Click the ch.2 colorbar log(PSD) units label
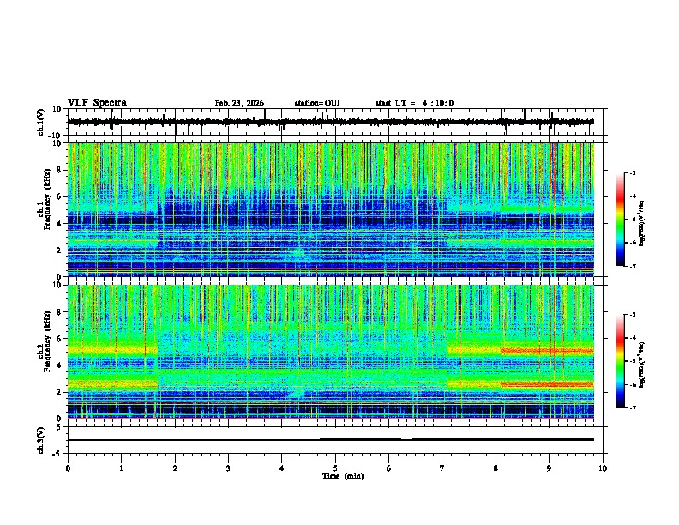This screenshot has height=525, width=679. click(x=642, y=365)
